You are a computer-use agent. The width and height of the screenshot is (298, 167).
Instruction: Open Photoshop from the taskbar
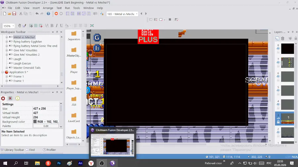(x=59, y=163)
